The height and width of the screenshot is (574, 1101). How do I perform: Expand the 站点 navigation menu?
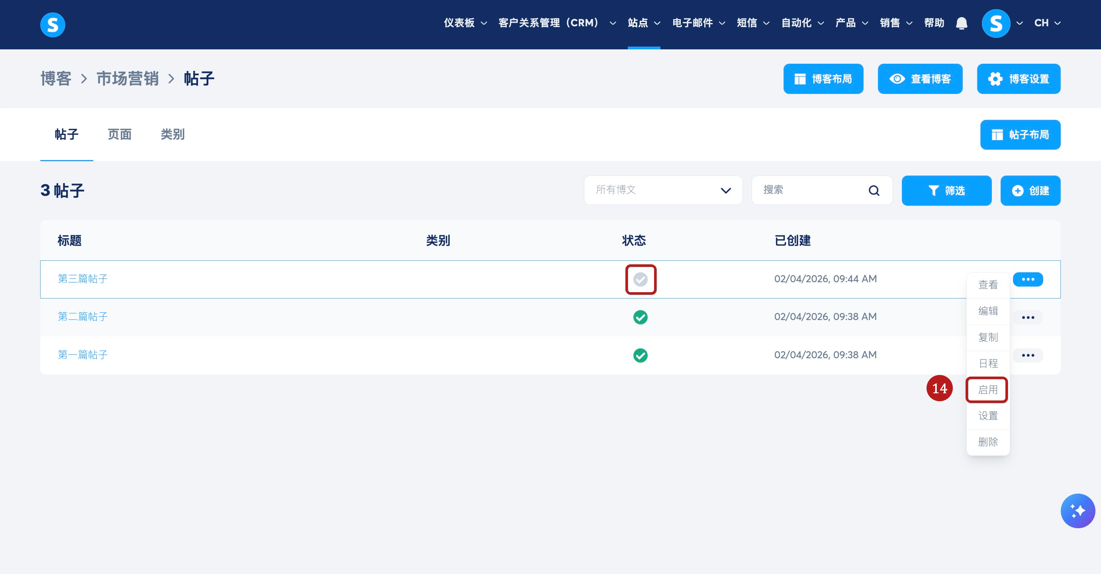click(644, 23)
